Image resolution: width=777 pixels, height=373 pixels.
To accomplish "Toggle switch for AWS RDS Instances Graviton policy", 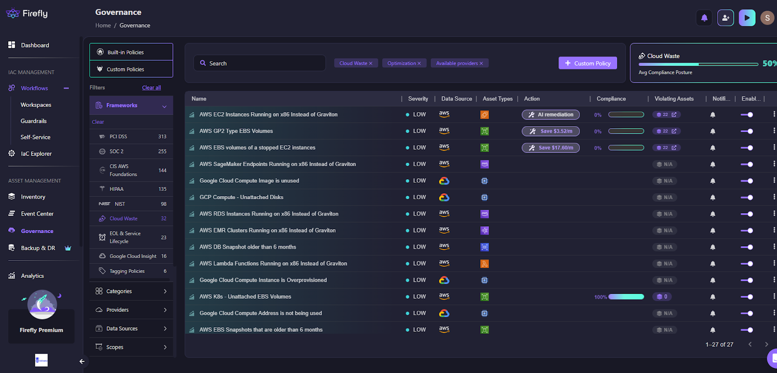I will (747, 214).
